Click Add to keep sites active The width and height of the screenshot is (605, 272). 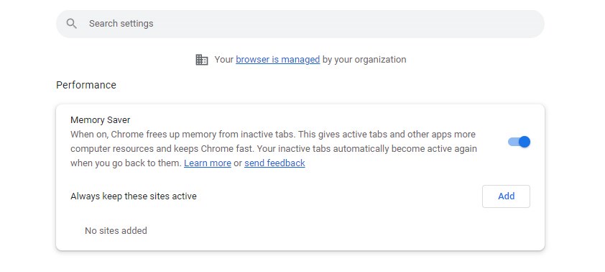[506, 196]
